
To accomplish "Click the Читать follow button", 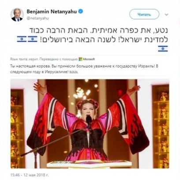I will point(144,14).
